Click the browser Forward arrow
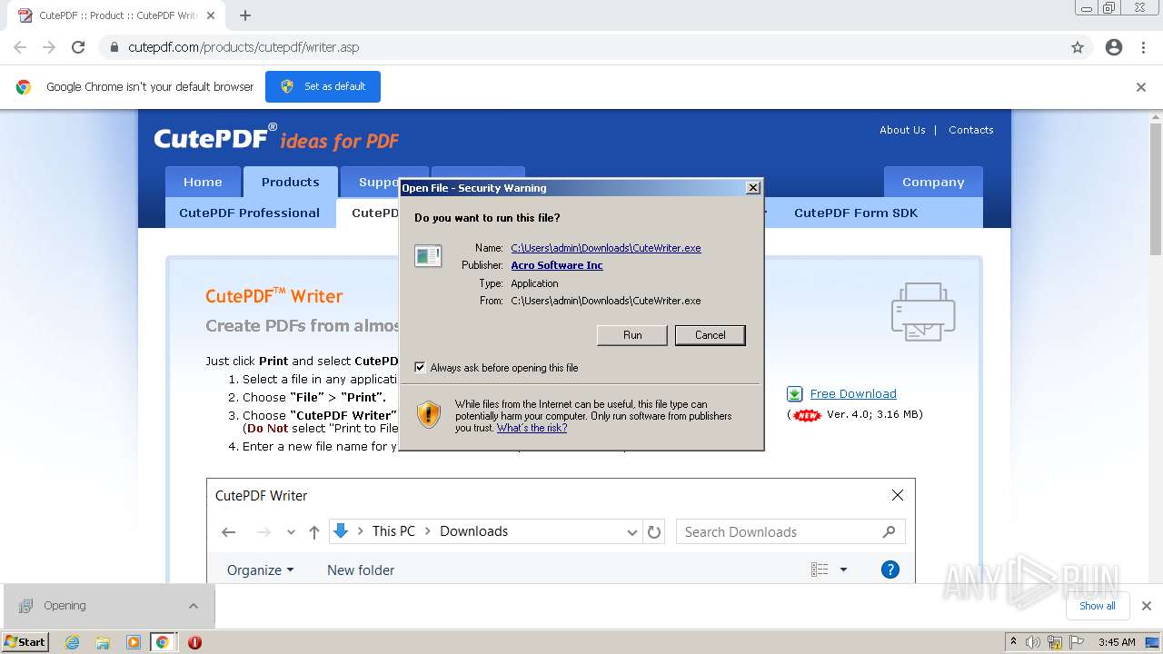 tap(49, 47)
